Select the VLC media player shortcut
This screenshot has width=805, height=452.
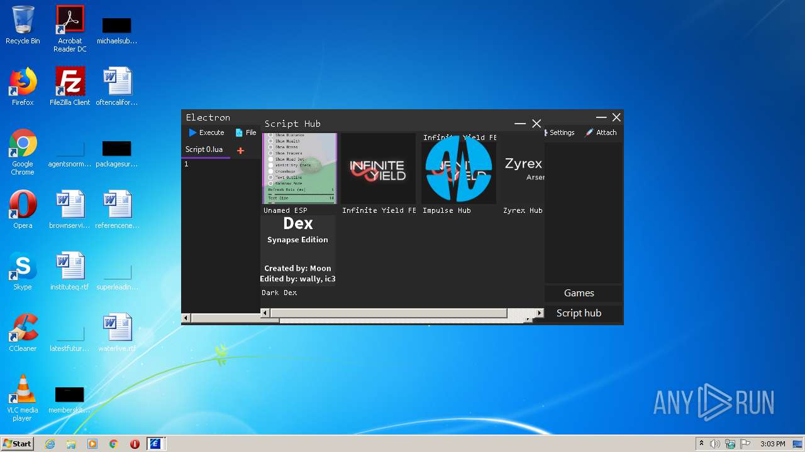[23, 398]
